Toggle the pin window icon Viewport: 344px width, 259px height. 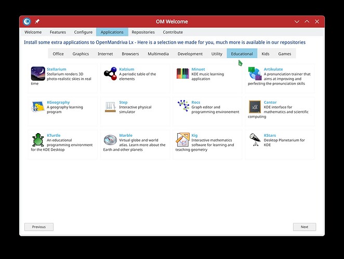pos(37,21)
